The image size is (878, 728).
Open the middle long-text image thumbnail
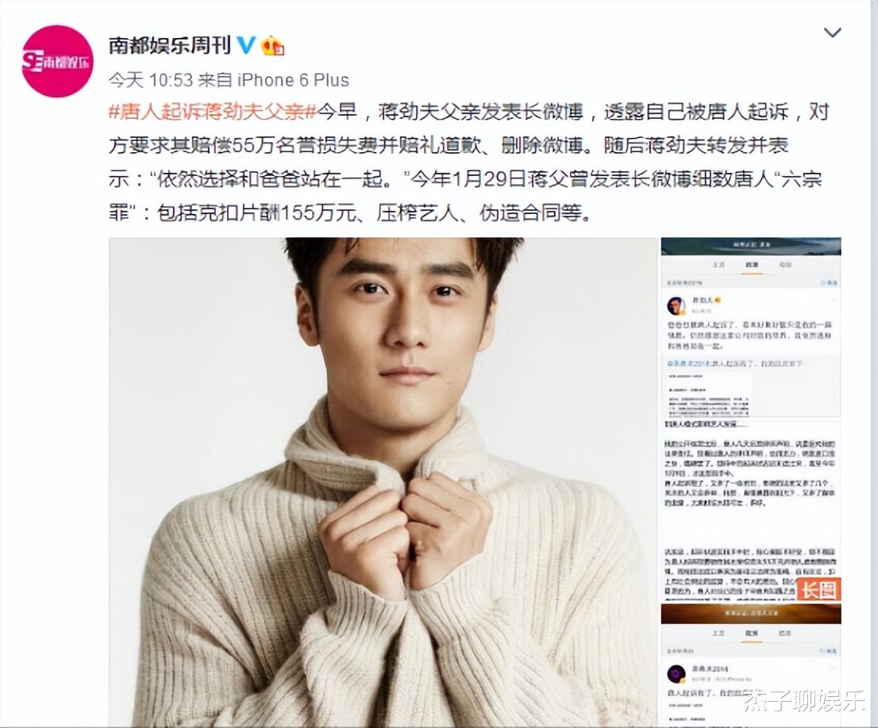point(751,511)
